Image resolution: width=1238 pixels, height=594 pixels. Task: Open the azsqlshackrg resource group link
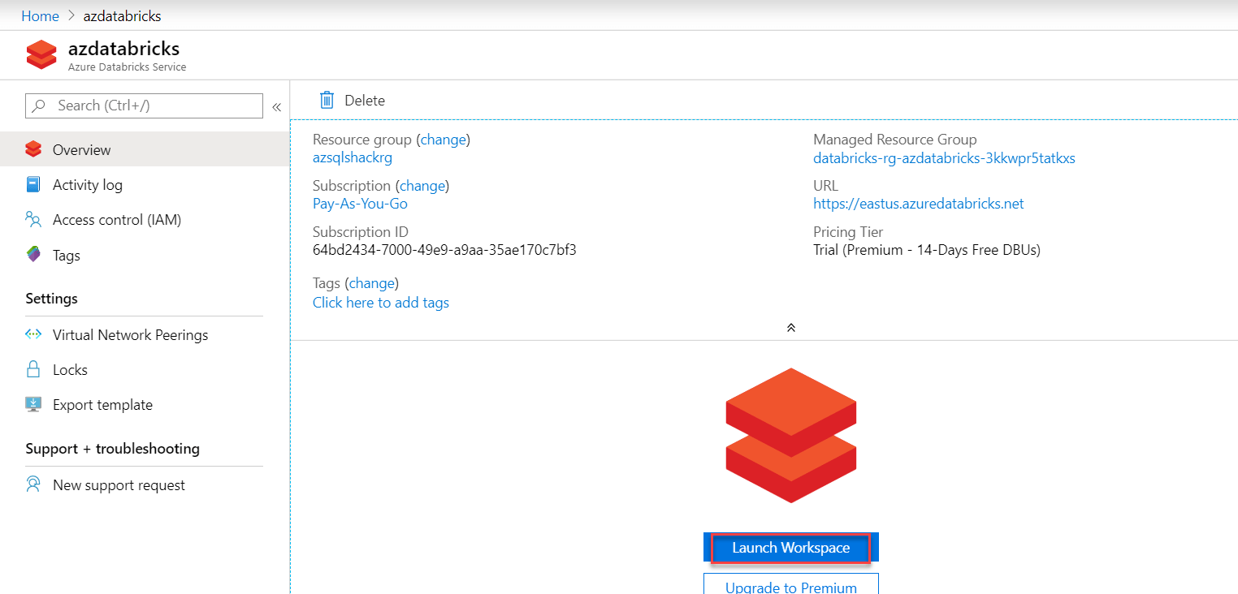tap(352, 157)
